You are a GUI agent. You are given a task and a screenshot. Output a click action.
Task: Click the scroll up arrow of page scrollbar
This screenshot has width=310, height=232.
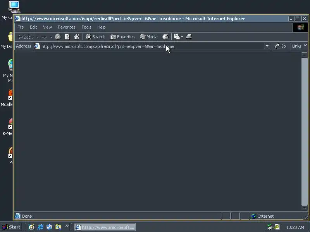305,55
